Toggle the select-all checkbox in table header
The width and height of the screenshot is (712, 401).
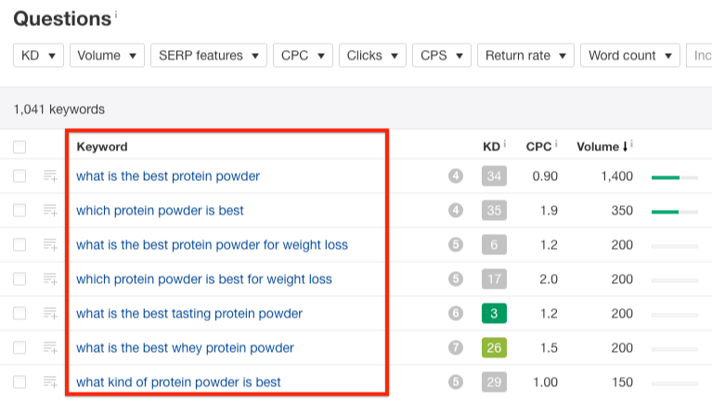point(19,147)
